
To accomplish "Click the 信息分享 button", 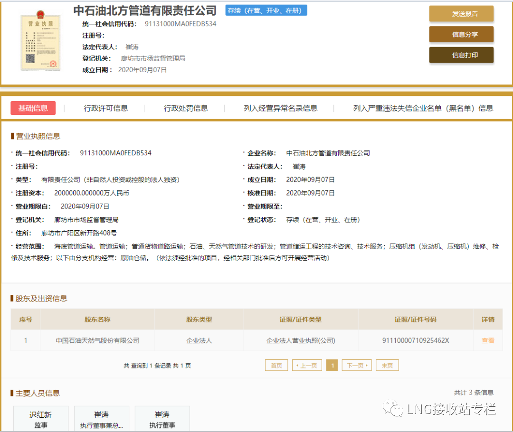I will coord(461,34).
